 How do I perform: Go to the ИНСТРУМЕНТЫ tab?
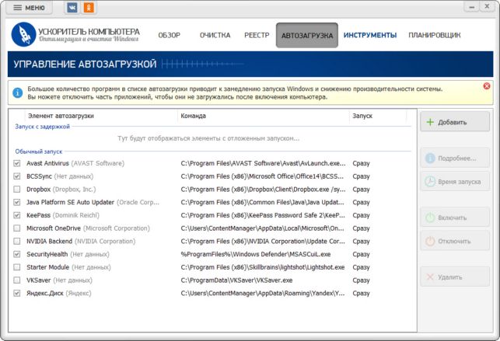click(x=370, y=35)
